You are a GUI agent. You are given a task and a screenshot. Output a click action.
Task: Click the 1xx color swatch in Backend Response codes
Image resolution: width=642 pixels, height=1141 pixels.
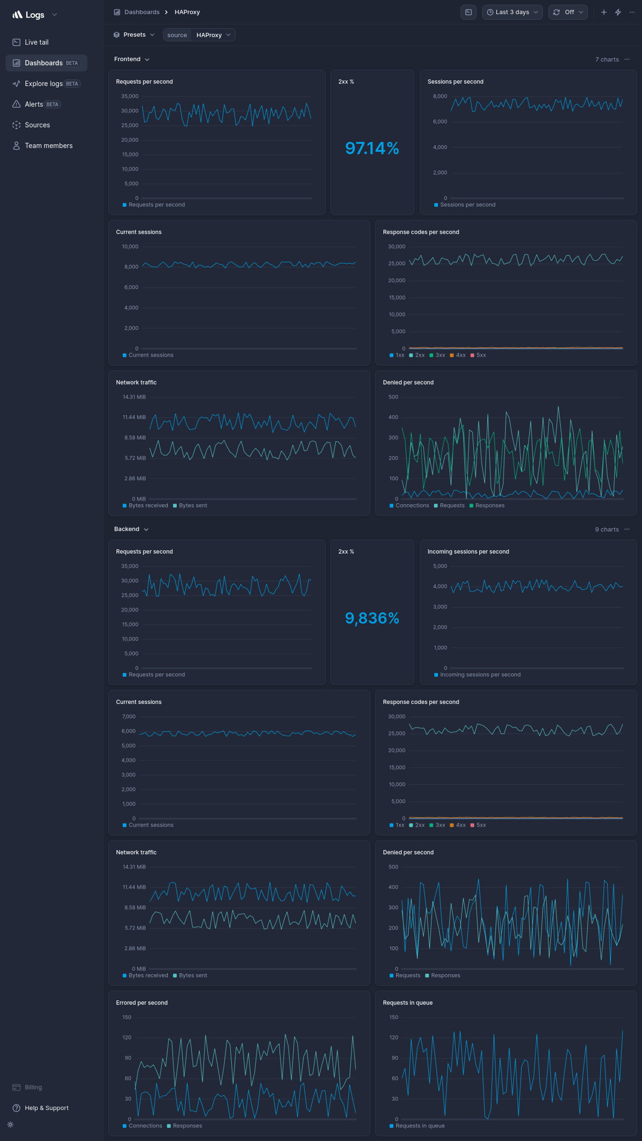click(x=391, y=825)
